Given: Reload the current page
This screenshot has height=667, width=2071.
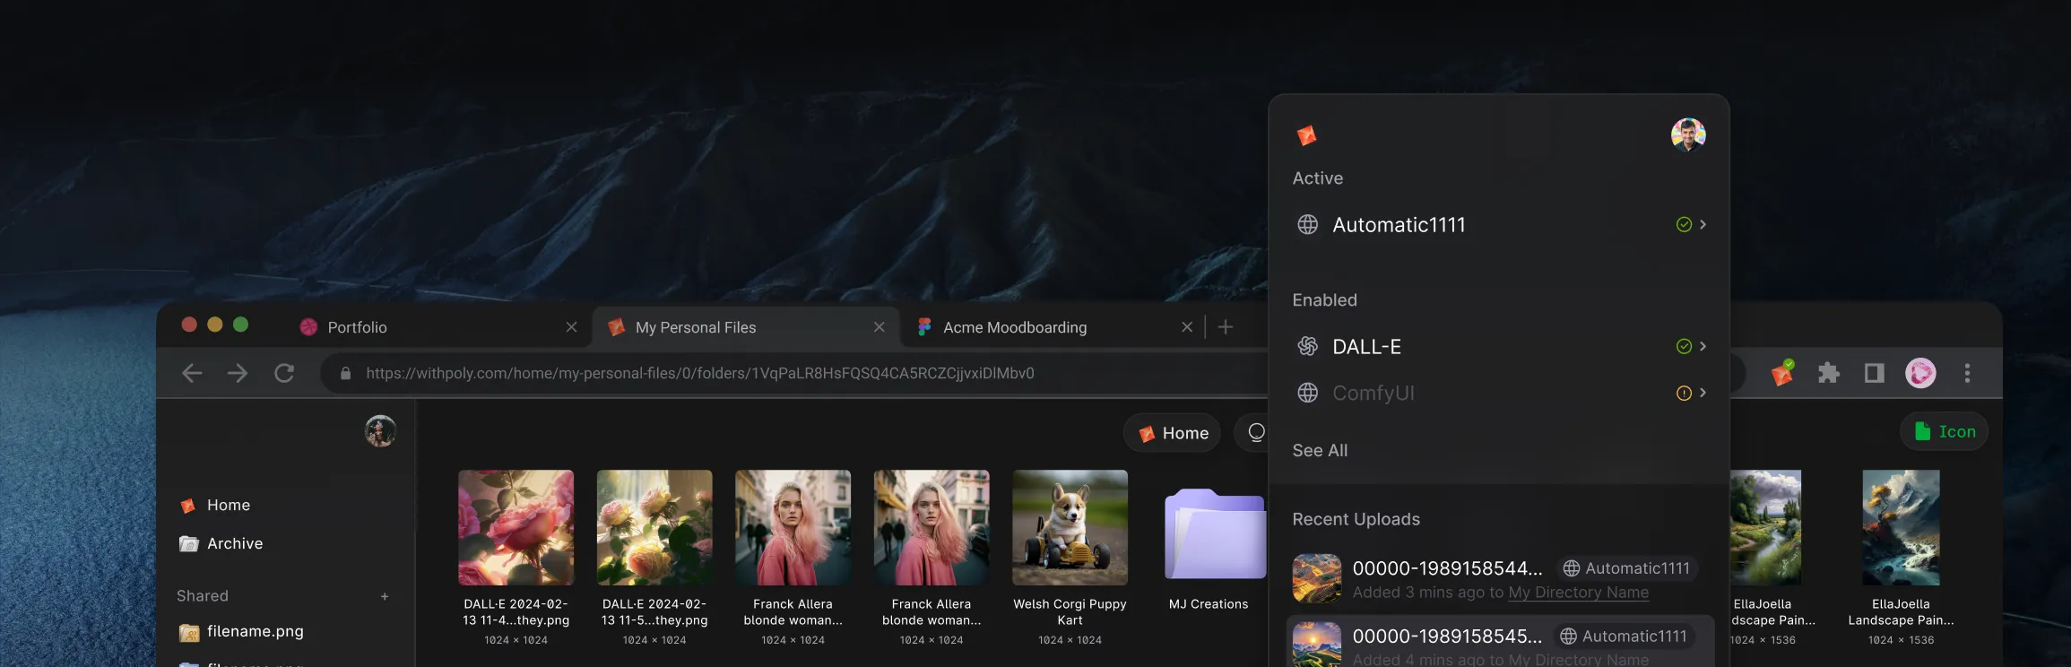Looking at the screenshot, I should pyautogui.click(x=284, y=373).
